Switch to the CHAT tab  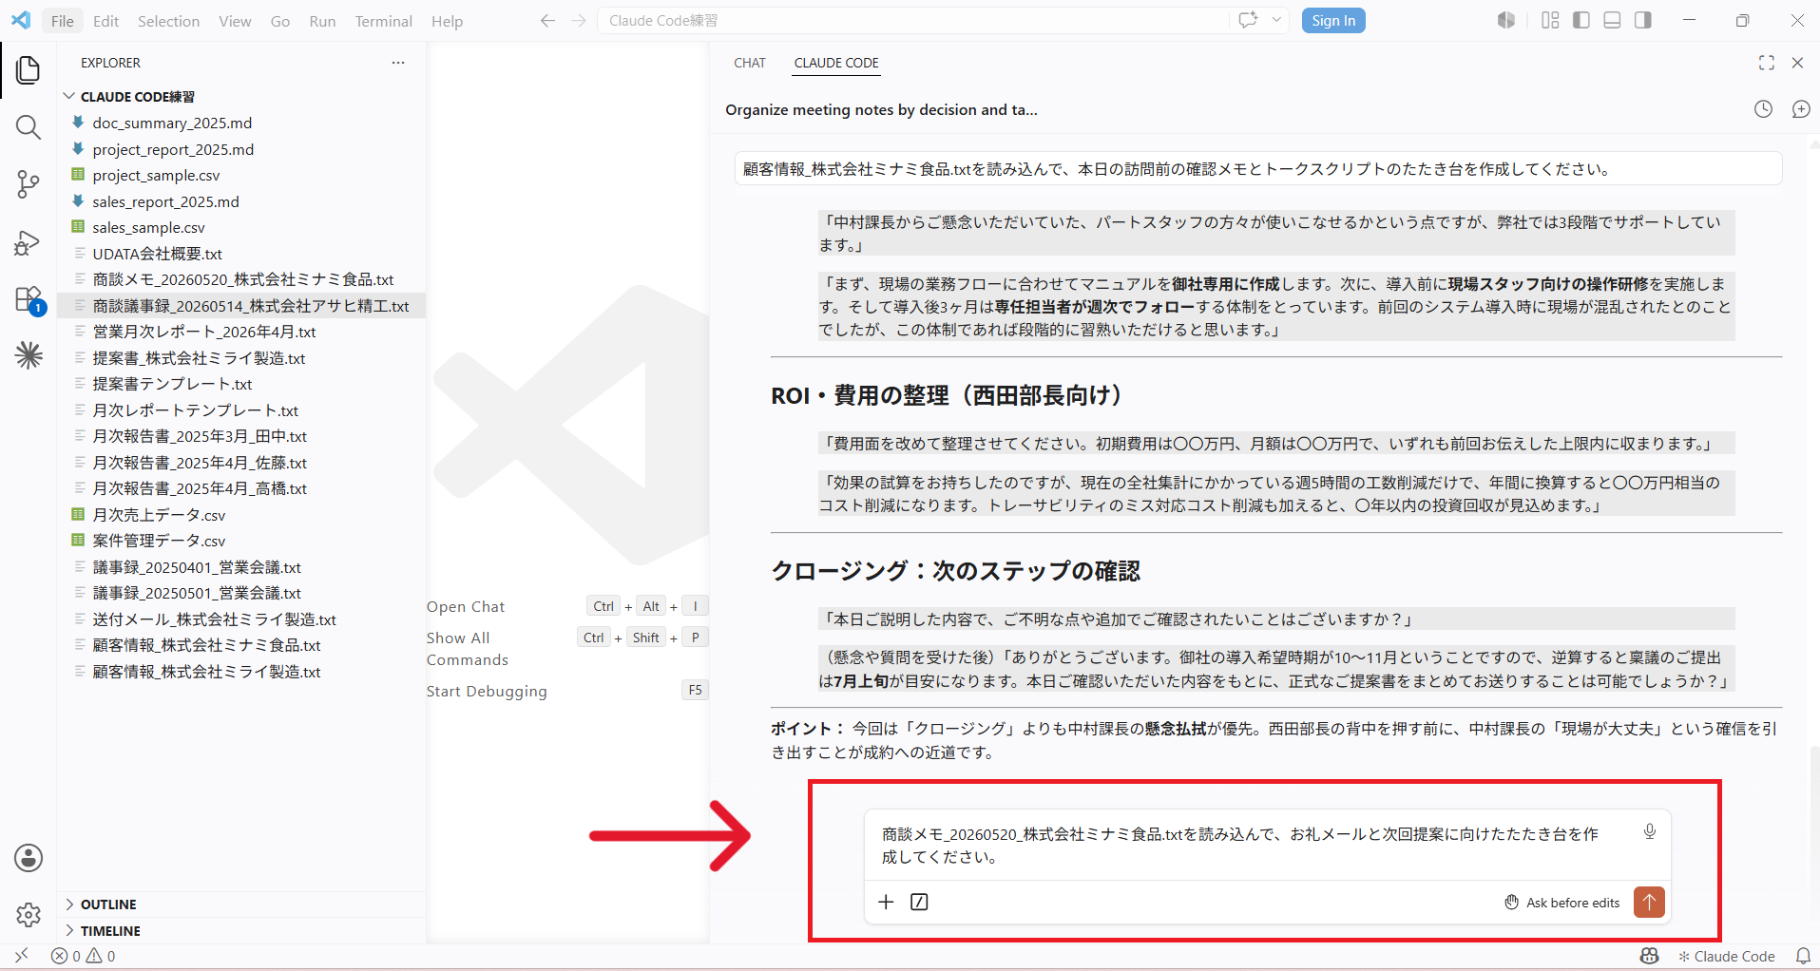point(749,63)
